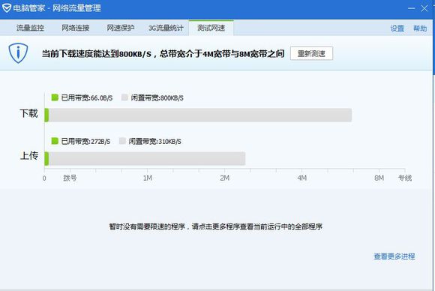Select the 测试网速 tab

211,28
